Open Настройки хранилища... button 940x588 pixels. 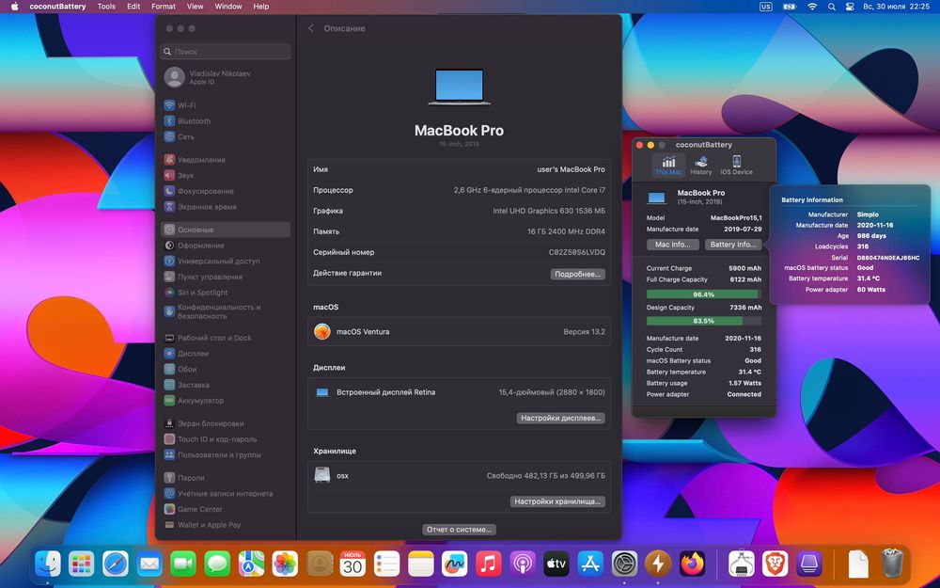tap(557, 501)
